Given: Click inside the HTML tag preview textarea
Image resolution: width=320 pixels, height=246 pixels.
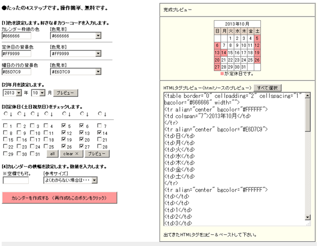Looking at the screenshot, I should tap(234, 159).
